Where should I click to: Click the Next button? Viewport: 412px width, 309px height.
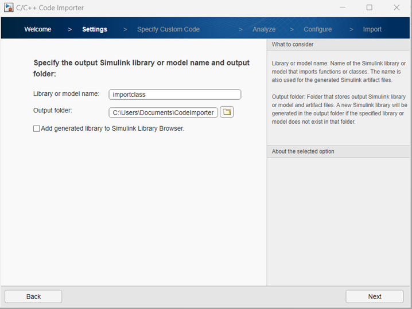375,296
